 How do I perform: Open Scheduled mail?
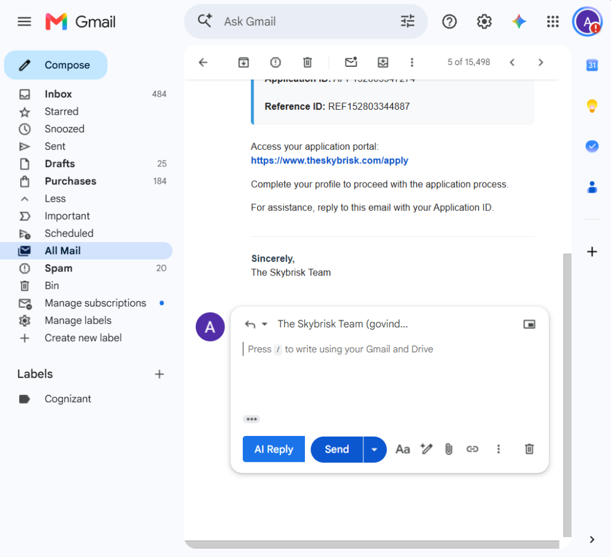86,233
